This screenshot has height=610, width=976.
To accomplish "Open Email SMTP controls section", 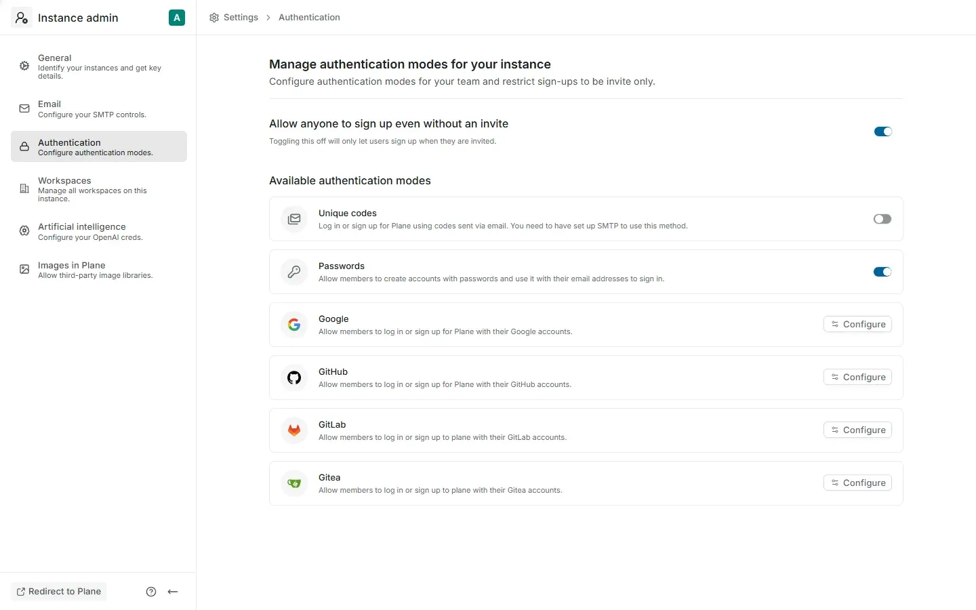I will (99, 108).
